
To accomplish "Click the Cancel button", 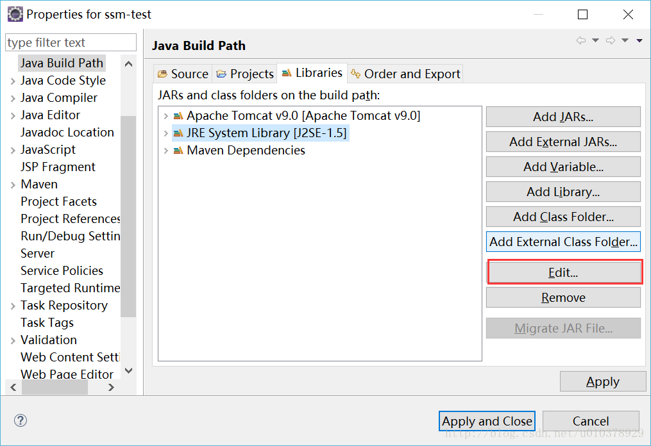I will coord(590,421).
